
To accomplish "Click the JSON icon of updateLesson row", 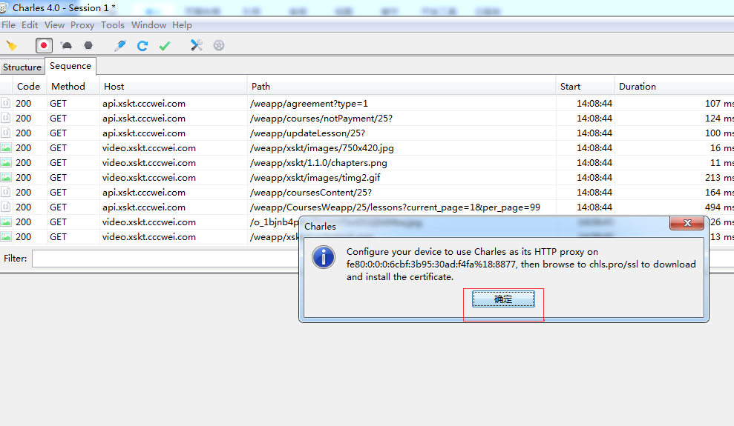I will click(x=6, y=133).
